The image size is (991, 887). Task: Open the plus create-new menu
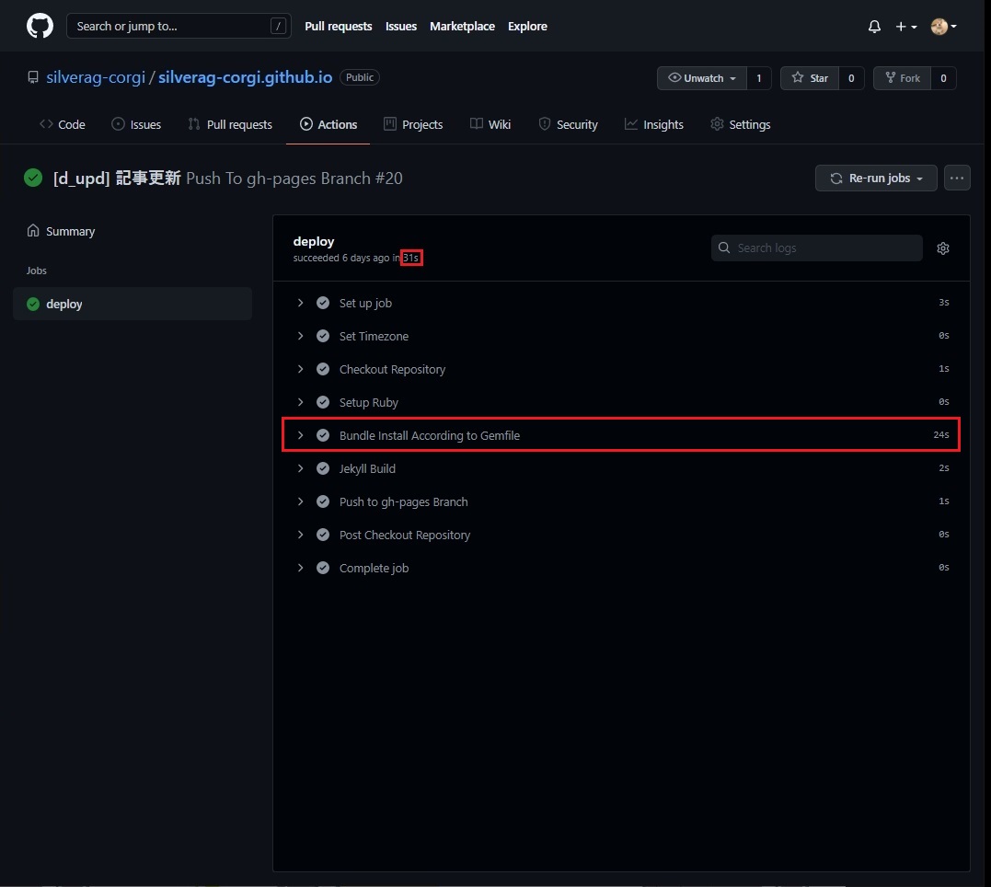[905, 27]
